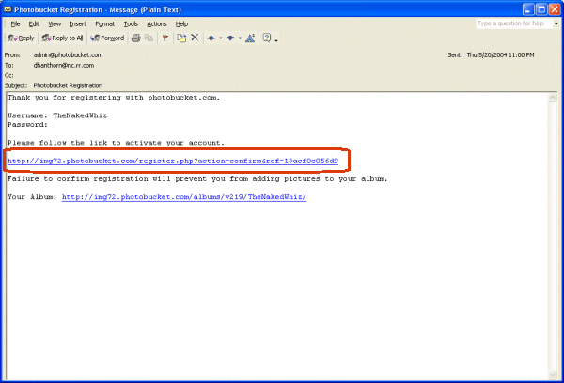564x383 pixels.
Task: Close the Photobucket Registration window
Action: coord(555,9)
